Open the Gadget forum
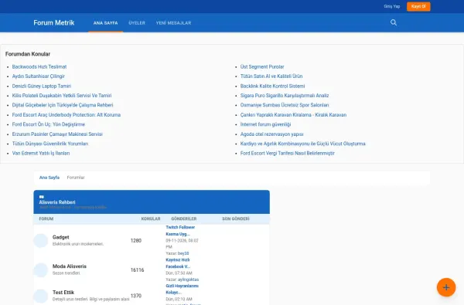Image resolution: width=464 pixels, height=305 pixels. [60, 237]
